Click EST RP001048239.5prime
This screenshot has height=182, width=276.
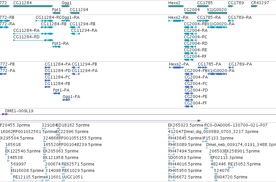tap(80, 145)
